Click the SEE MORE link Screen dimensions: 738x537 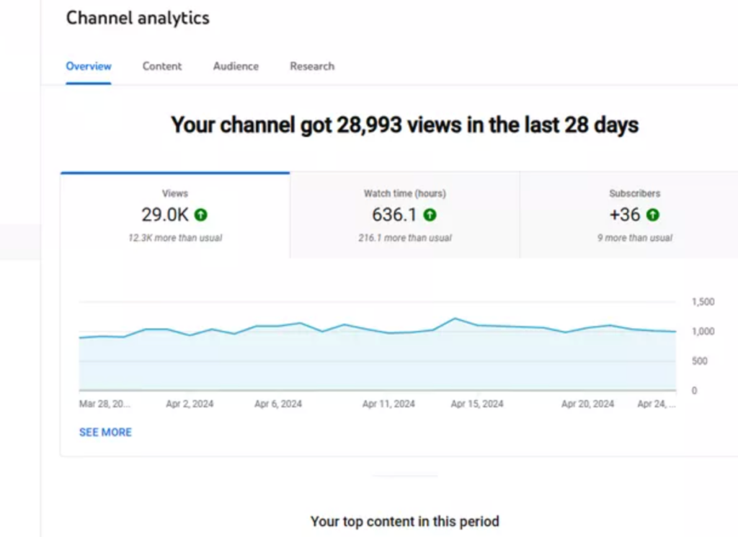[x=105, y=432]
